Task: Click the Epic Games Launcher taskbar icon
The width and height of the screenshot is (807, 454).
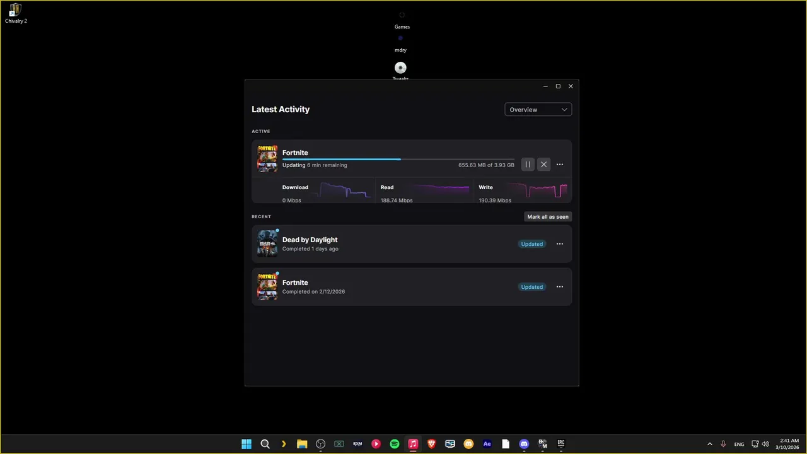Action: [560, 444]
